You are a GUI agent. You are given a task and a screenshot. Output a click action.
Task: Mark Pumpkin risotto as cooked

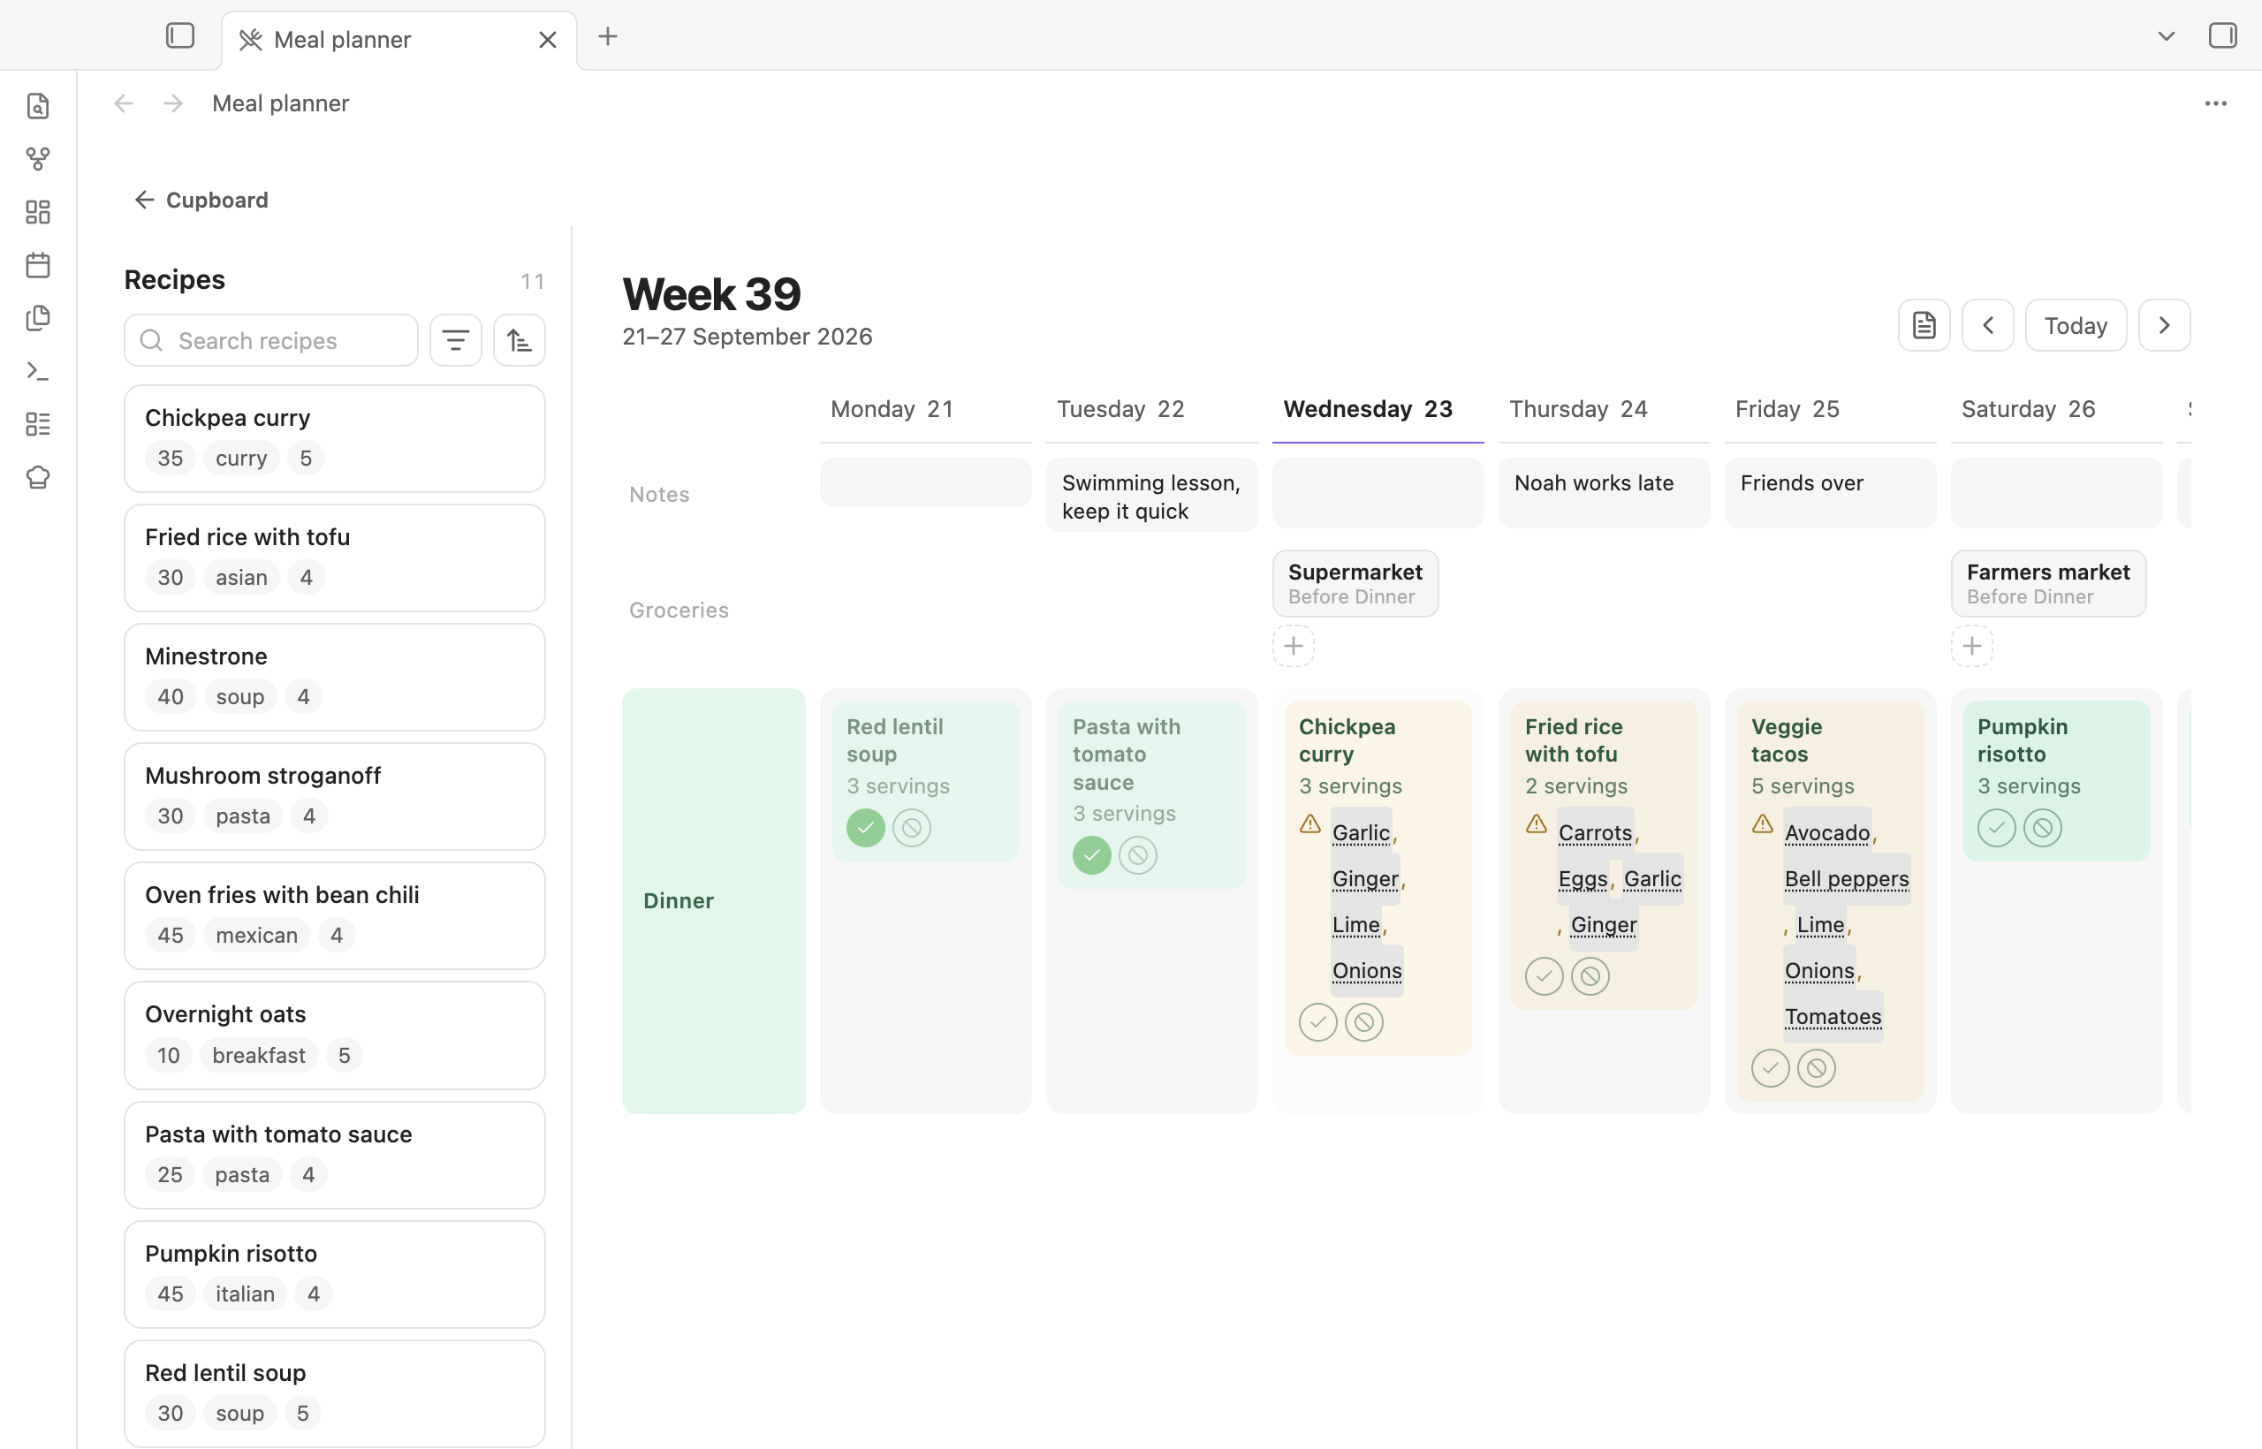1997,828
